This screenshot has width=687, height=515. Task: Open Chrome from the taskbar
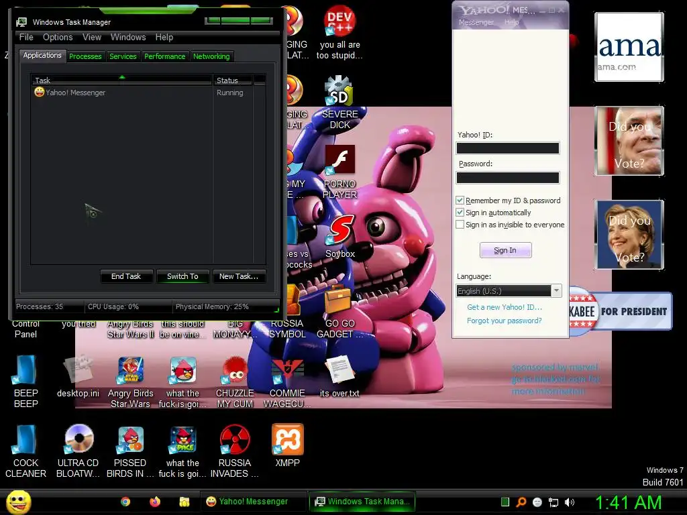[x=125, y=502]
